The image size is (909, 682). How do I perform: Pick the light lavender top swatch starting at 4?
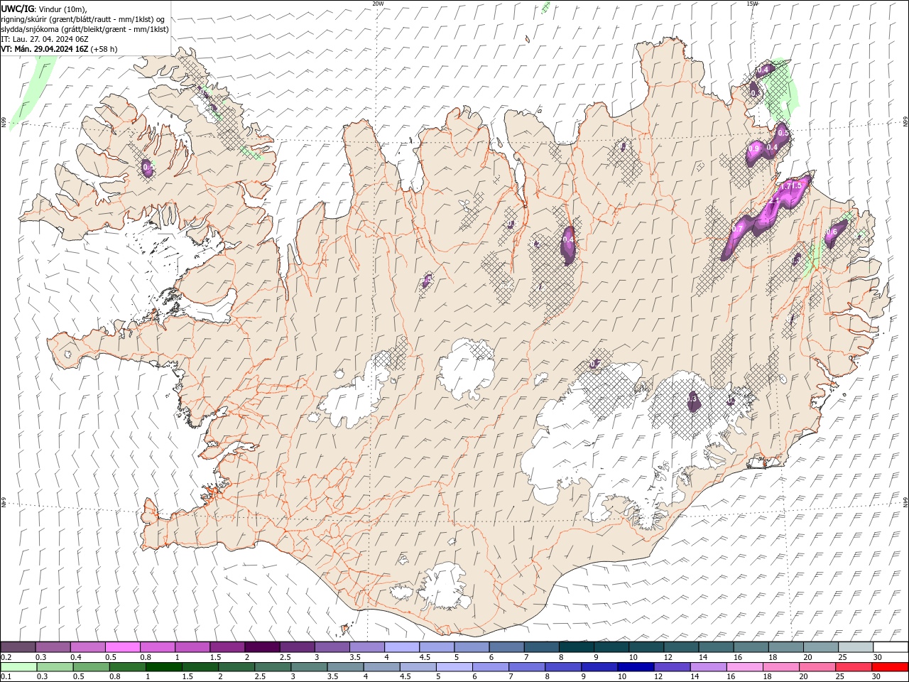401,647
